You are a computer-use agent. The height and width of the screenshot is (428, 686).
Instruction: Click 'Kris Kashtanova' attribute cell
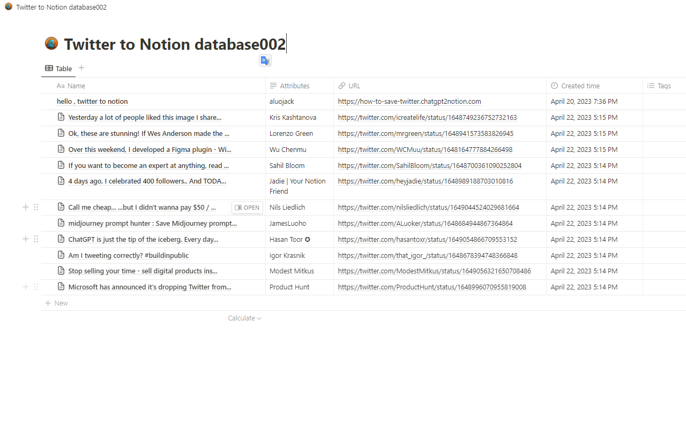click(x=300, y=117)
